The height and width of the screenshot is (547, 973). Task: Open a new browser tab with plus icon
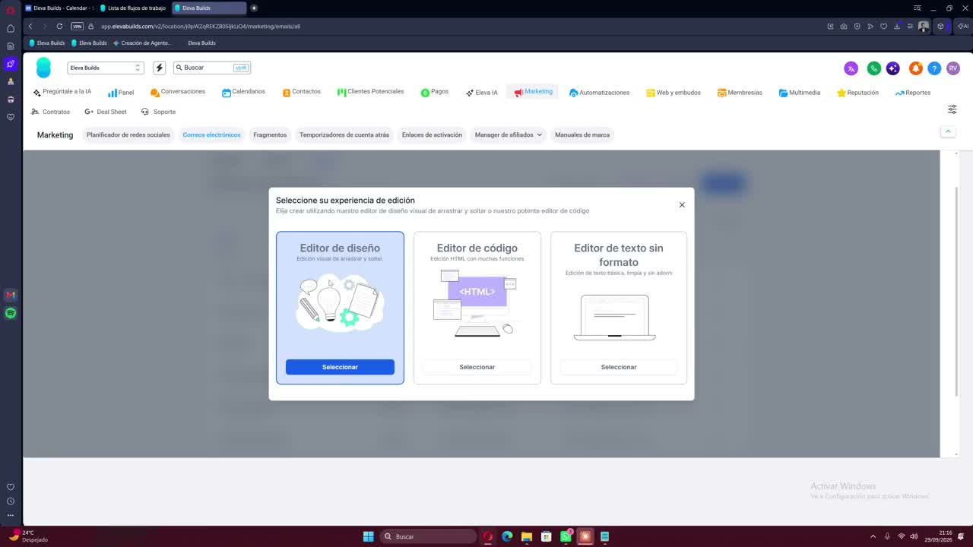pos(254,8)
